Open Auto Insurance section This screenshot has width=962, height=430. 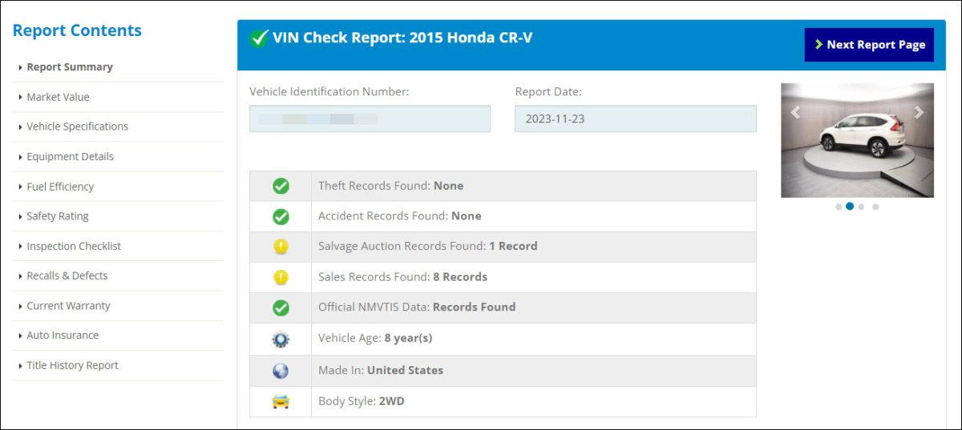[x=63, y=336]
